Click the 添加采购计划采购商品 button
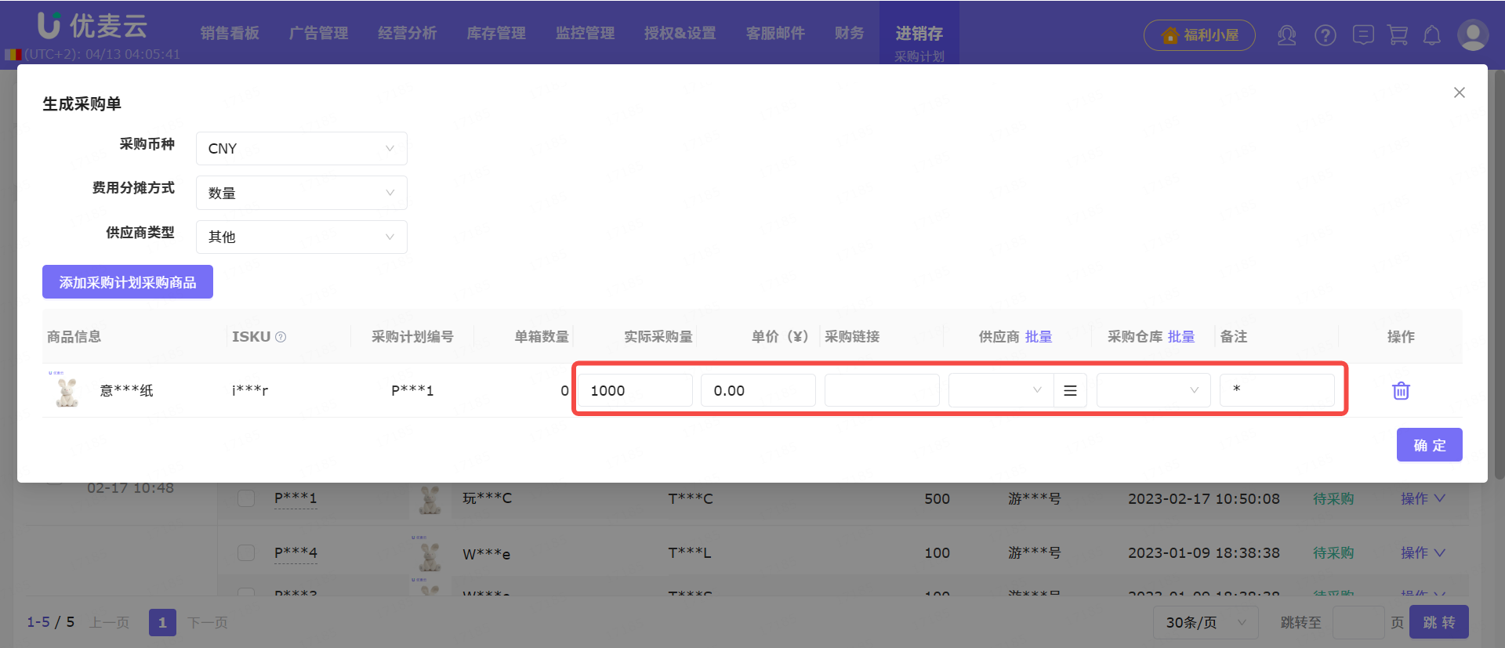This screenshot has width=1505, height=648. 128,282
